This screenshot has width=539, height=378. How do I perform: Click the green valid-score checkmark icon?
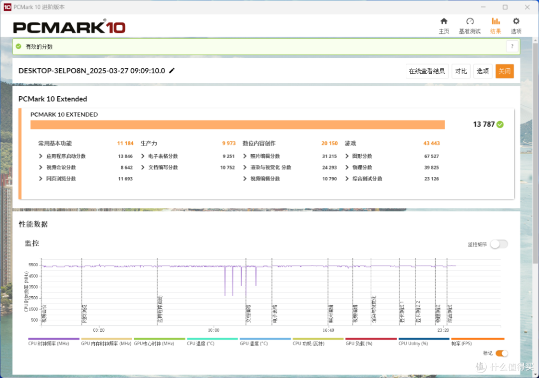tap(18, 46)
